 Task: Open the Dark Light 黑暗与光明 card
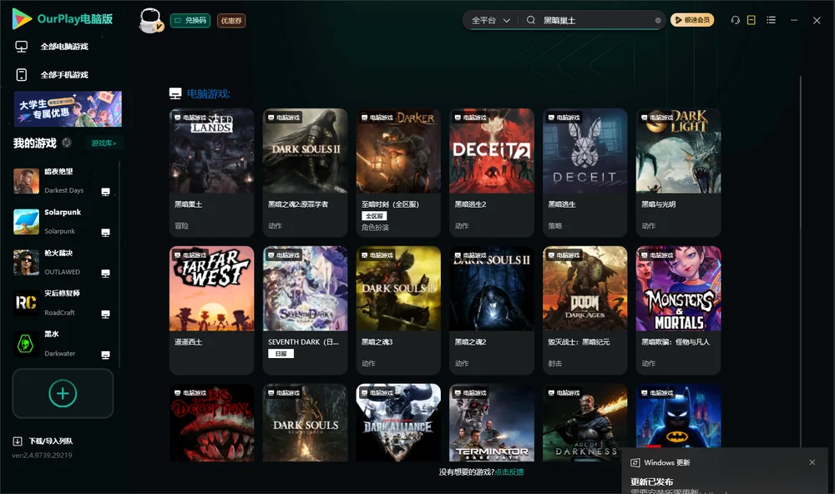[x=678, y=173]
